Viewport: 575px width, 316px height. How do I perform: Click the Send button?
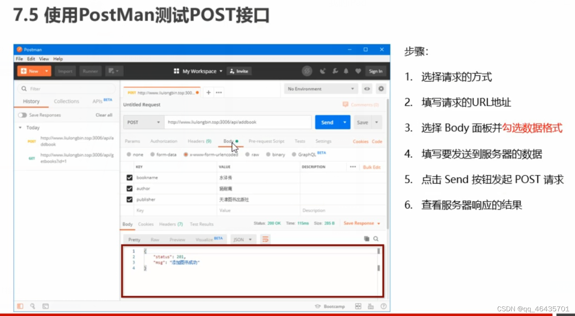click(x=327, y=122)
